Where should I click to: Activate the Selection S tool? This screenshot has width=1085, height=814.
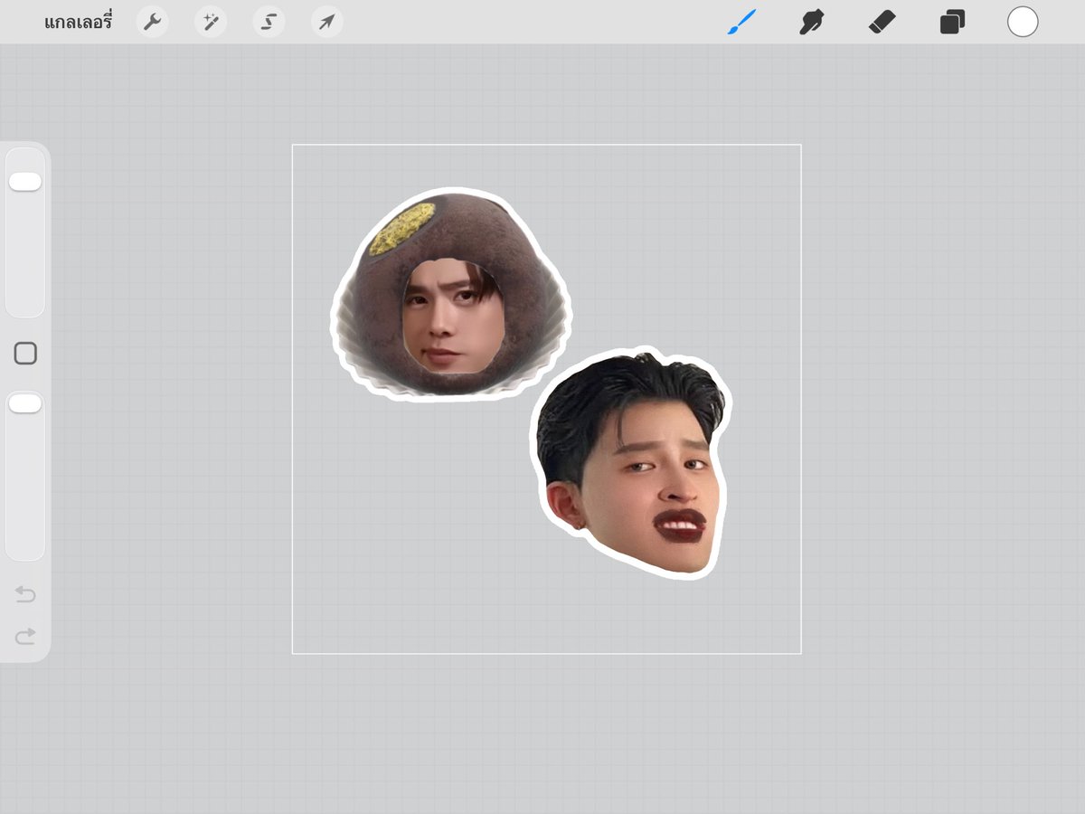click(269, 22)
